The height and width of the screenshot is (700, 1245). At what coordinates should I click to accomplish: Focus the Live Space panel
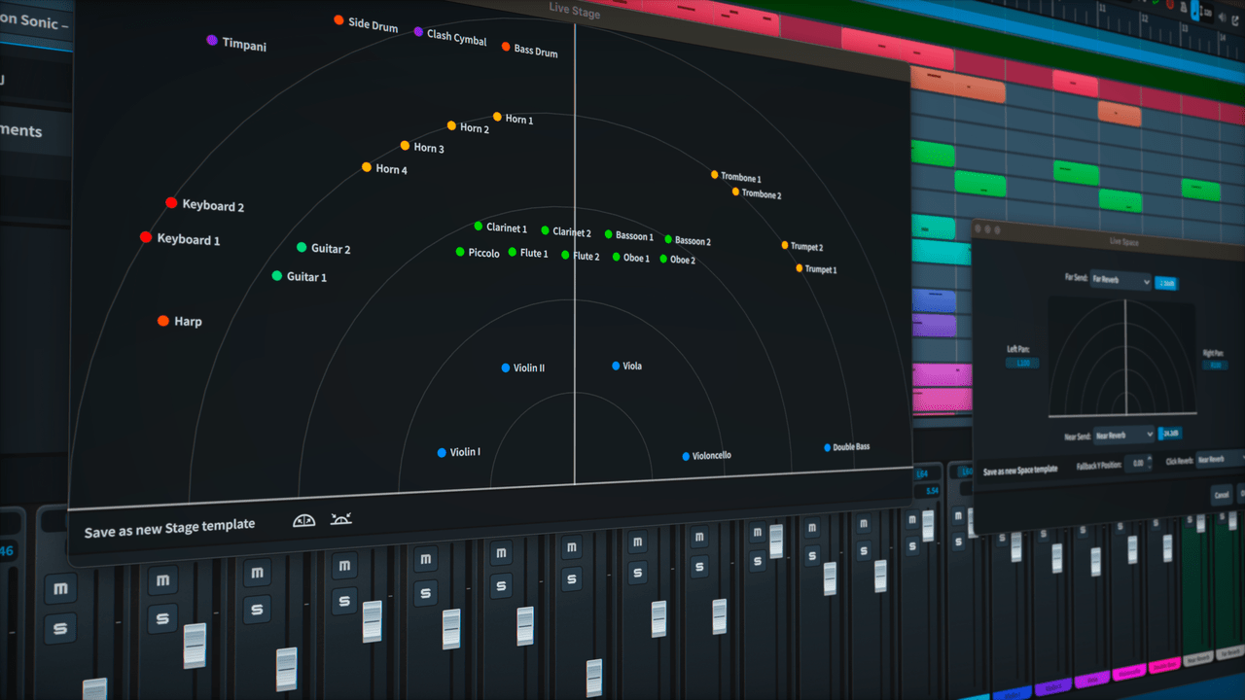(1123, 242)
